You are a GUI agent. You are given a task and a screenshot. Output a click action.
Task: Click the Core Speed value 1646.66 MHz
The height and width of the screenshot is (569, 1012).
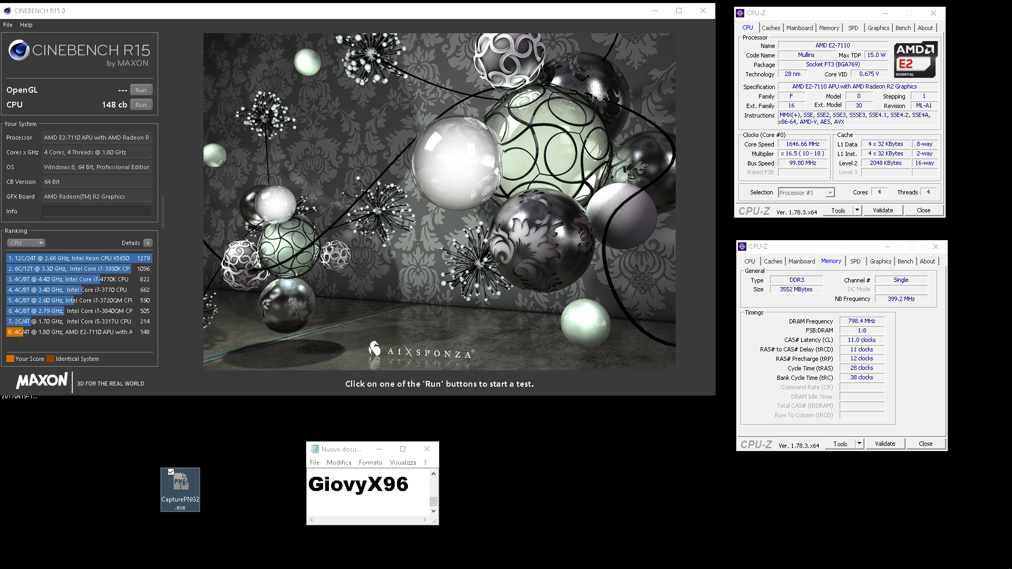point(802,144)
